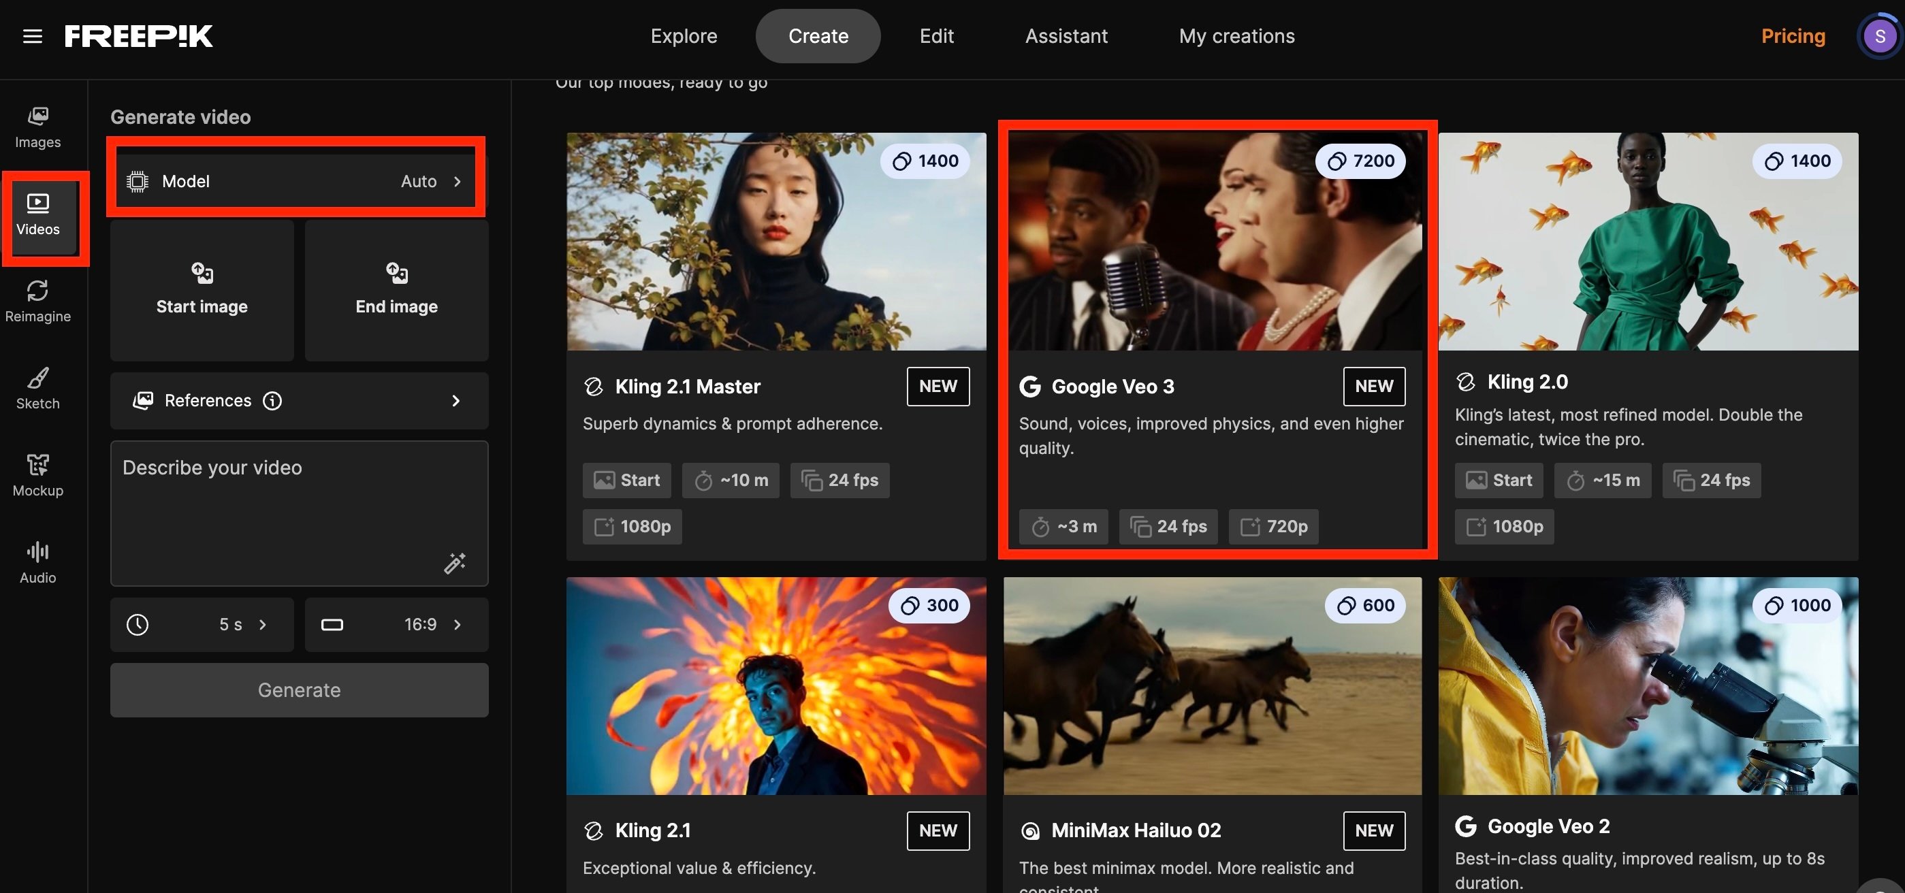Open the hamburger menu icon
The image size is (1905, 893).
point(33,35)
